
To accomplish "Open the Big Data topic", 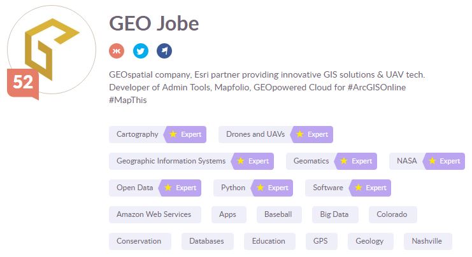I will [334, 214].
